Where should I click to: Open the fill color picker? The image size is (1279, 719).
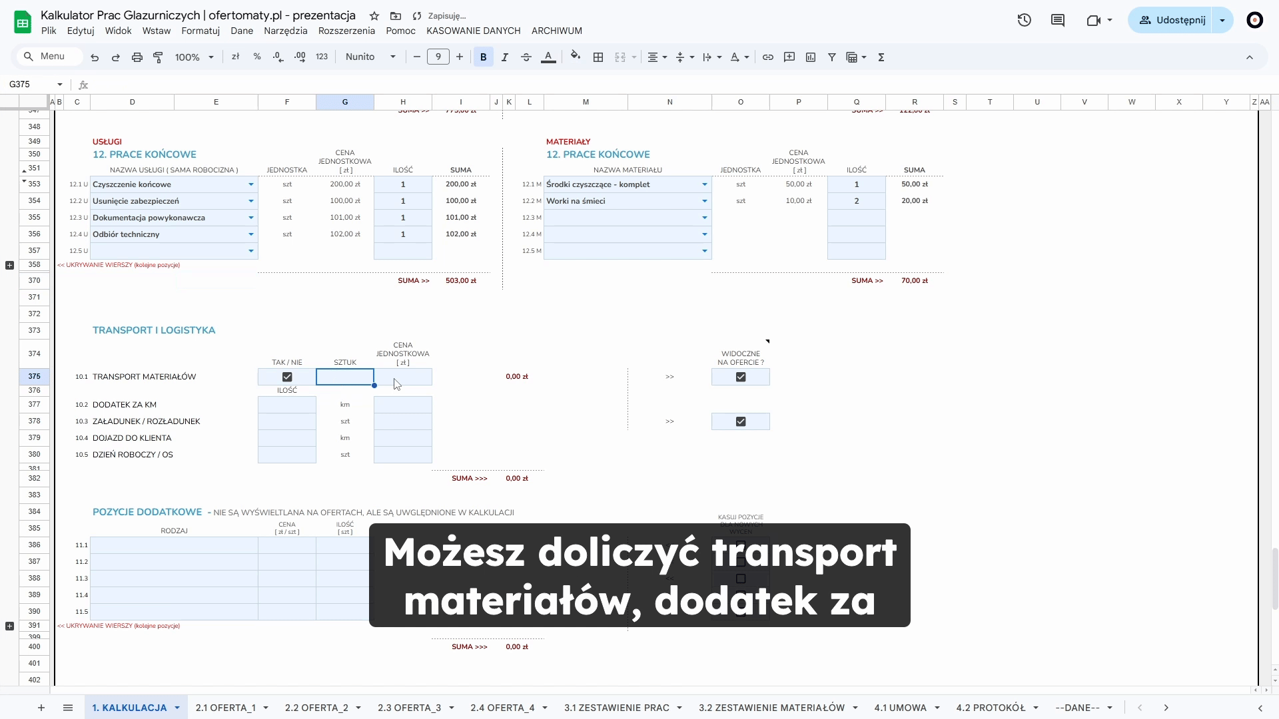click(575, 57)
